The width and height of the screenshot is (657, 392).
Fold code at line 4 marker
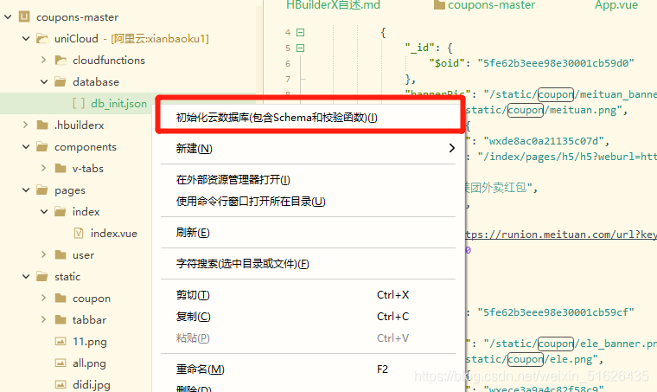coord(301,32)
